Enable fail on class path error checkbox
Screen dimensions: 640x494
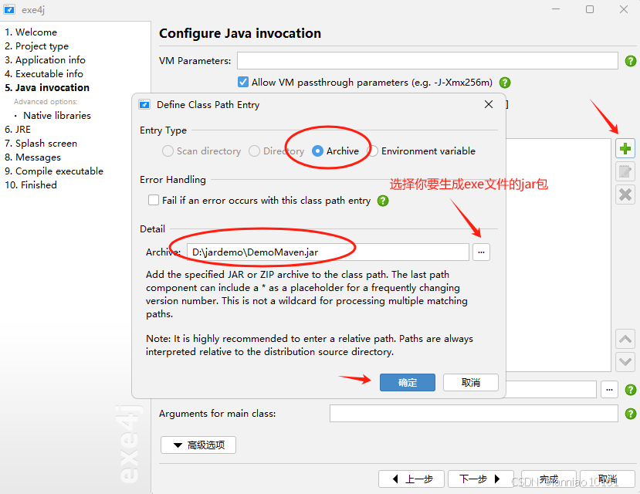click(154, 200)
